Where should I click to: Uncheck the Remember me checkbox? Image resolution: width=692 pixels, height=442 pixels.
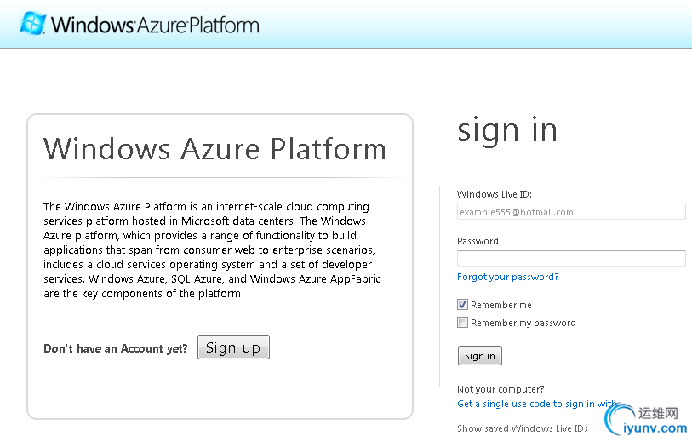pyautogui.click(x=463, y=305)
